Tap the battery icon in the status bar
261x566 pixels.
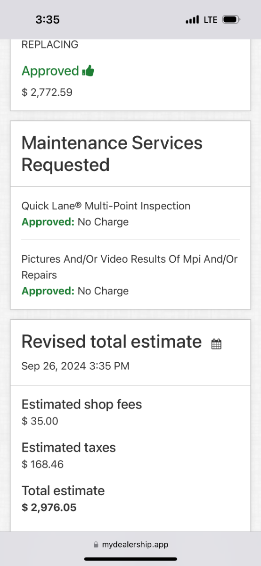(x=231, y=20)
